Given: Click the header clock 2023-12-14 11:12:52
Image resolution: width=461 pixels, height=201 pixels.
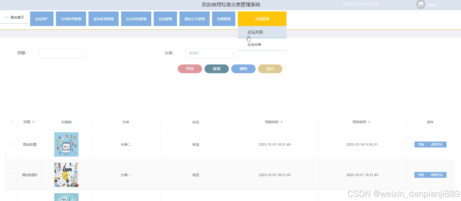Looking at the screenshot, I should (361, 4).
